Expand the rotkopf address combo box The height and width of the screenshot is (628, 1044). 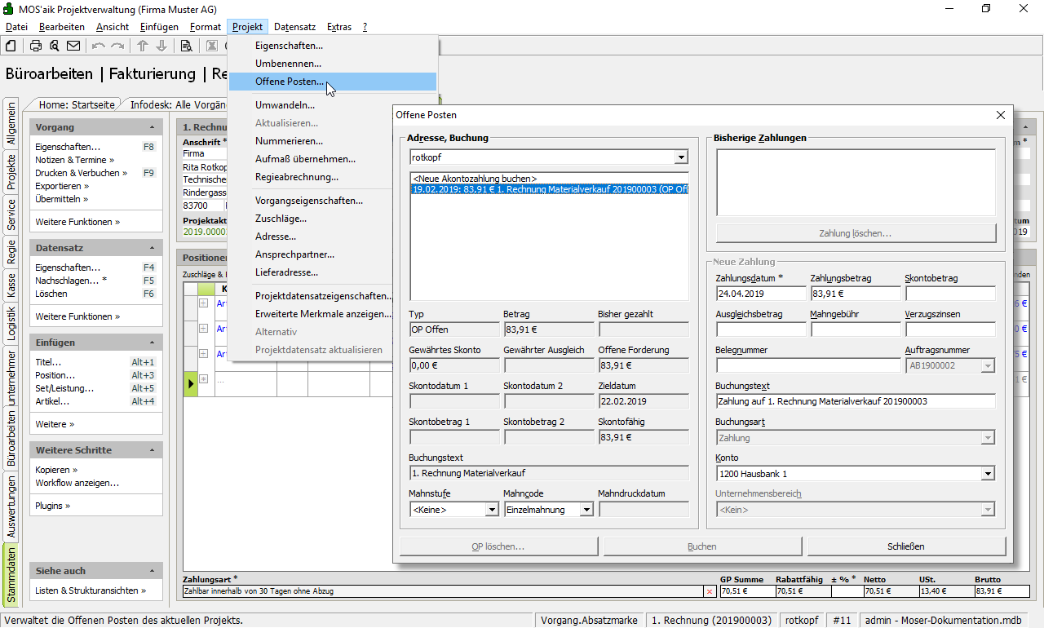pyautogui.click(x=682, y=157)
